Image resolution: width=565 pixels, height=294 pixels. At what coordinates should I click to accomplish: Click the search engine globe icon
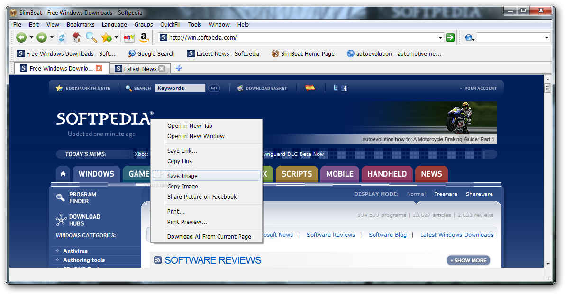468,37
